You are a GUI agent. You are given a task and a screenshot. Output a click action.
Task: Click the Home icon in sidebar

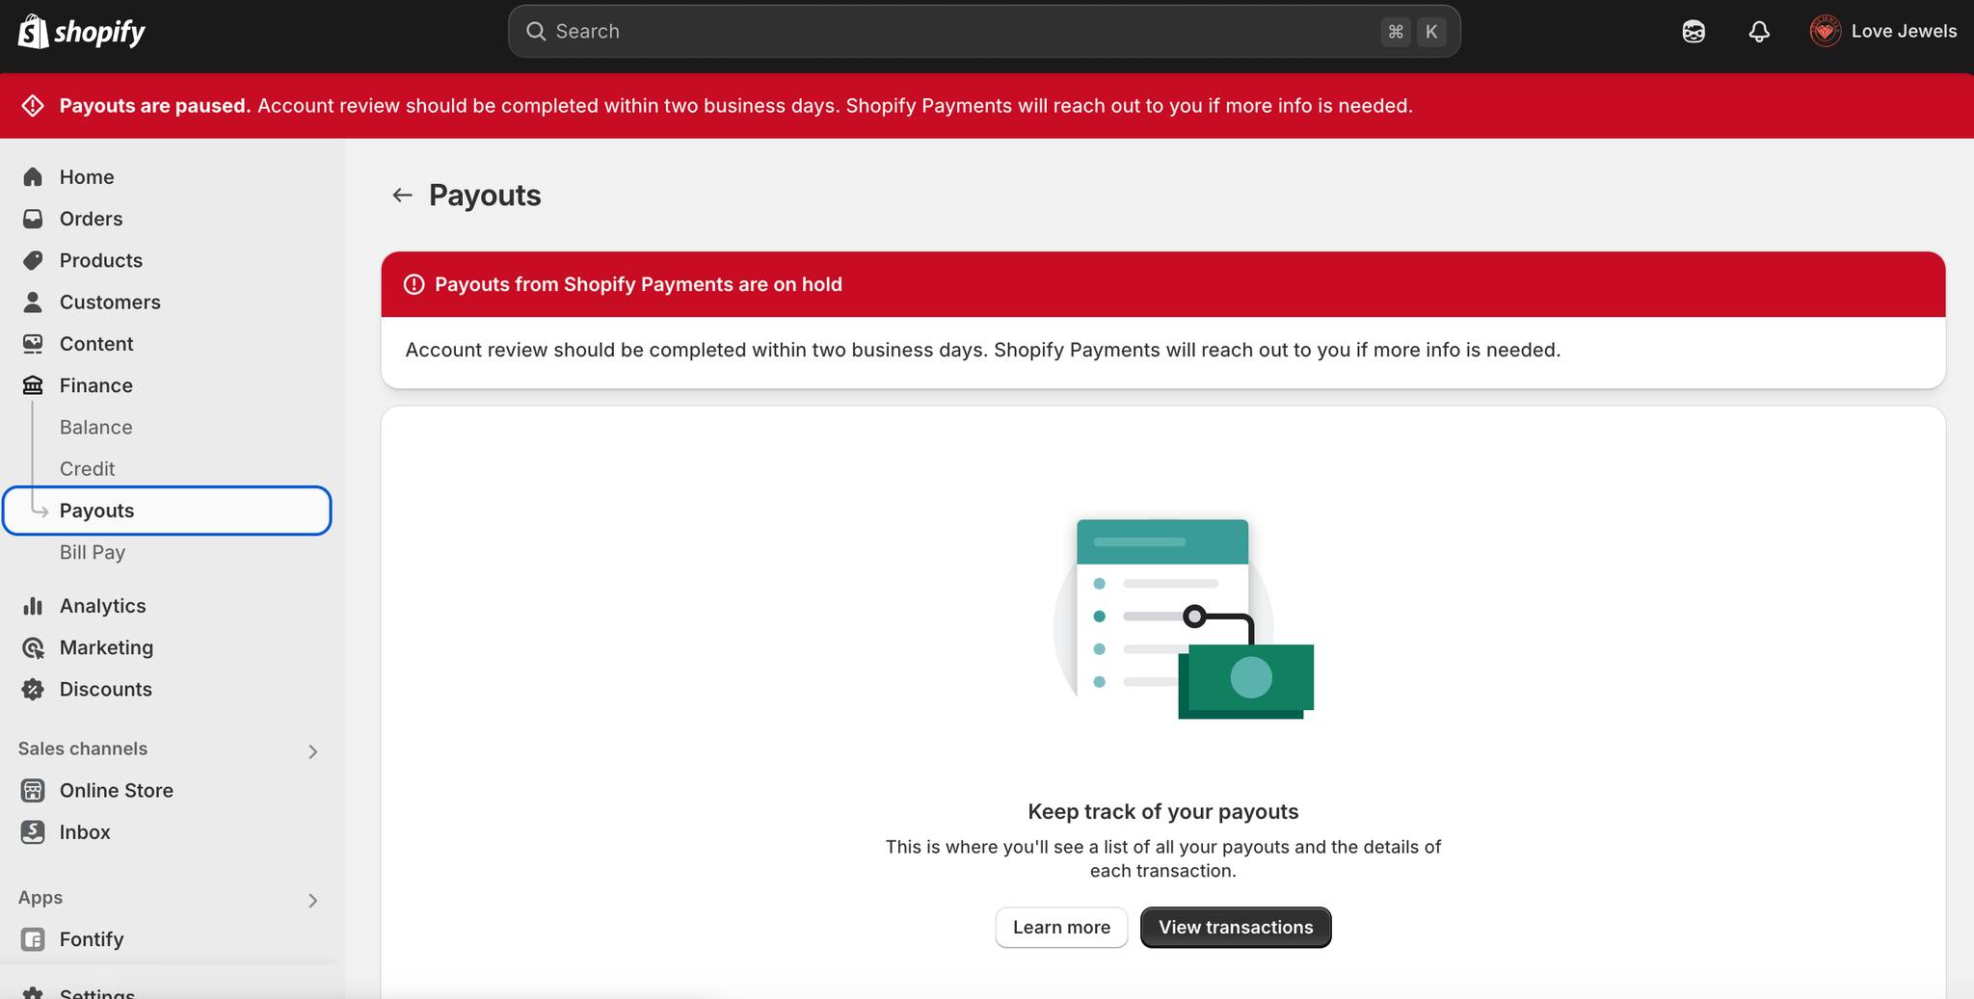pos(33,177)
